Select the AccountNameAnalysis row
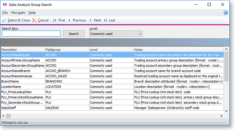The height and width of the screenshot is (131, 235). [112, 76]
